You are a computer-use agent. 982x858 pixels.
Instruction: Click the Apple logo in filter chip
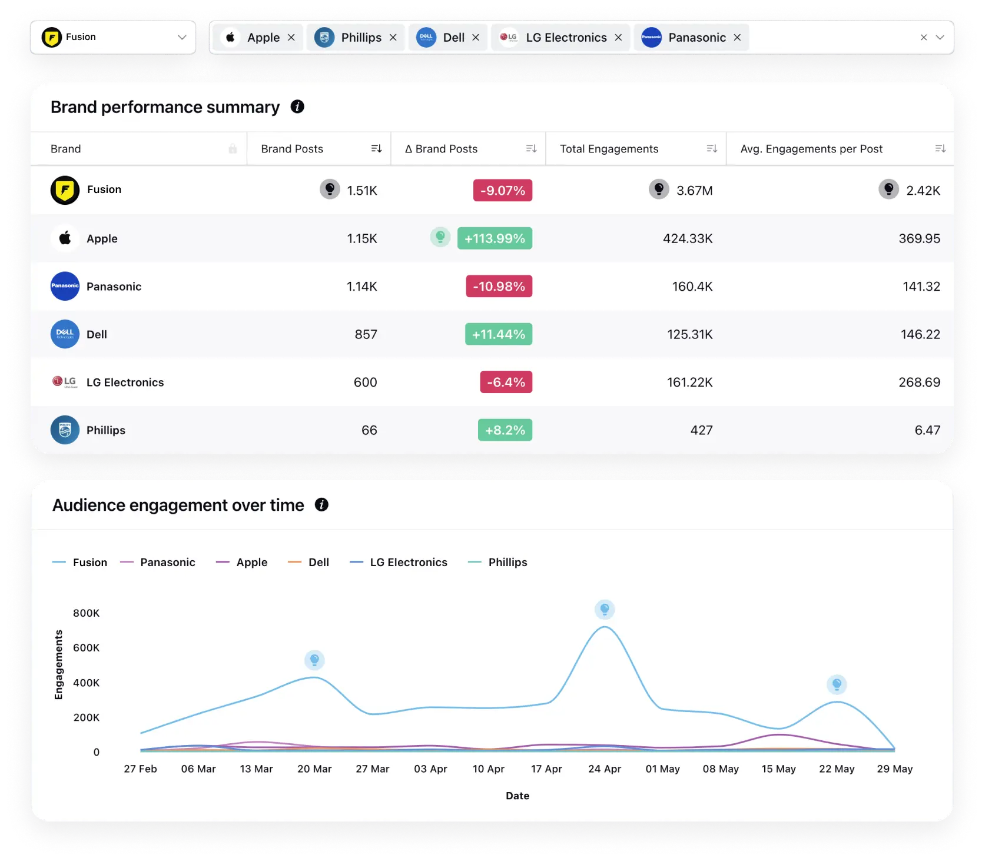(x=231, y=38)
